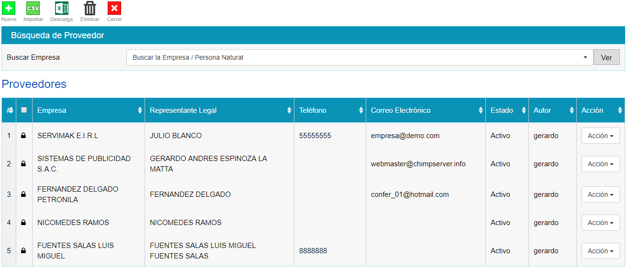Click the red Cerrar X icon
The width and height of the screenshot is (628, 269).
(x=114, y=9)
